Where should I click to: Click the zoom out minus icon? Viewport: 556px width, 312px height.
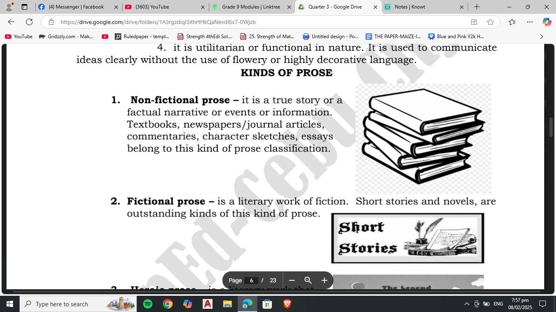click(292, 280)
